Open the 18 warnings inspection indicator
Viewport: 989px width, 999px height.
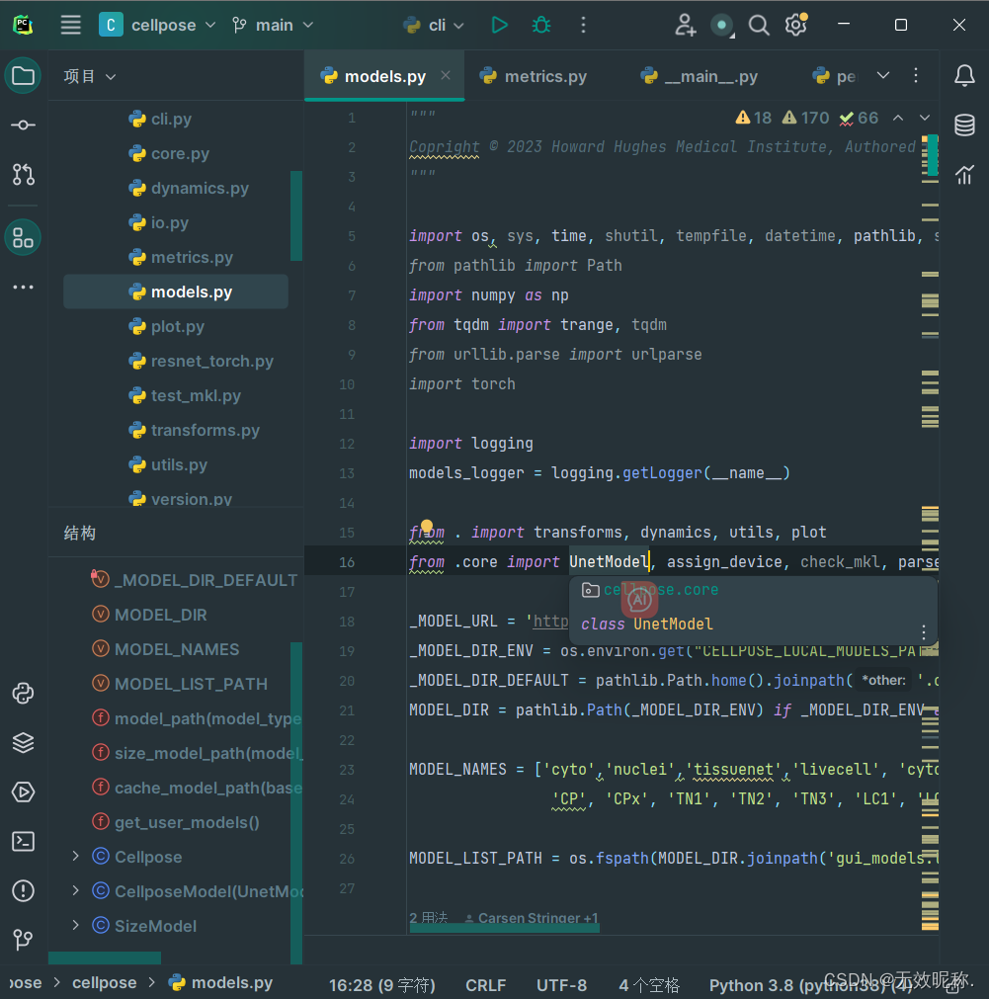pyautogui.click(x=753, y=118)
